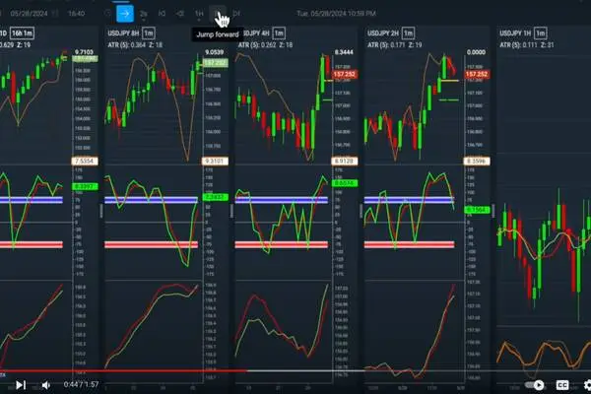Click the green oscillator value label on the 2H chart

477,210
